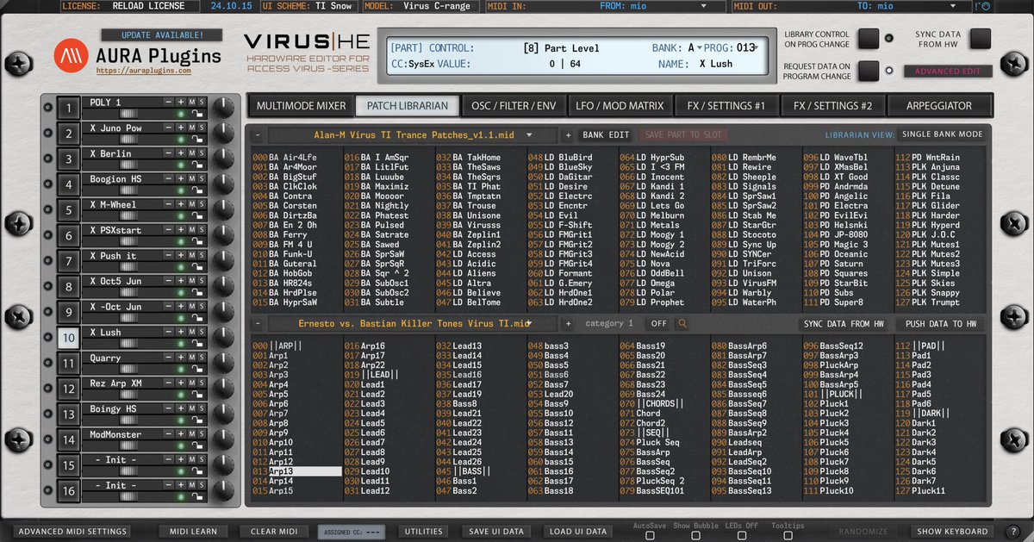Screen dimensions: 1034x542
Task: Mute part 1 POLY 1 using its M button
Action: (x=191, y=102)
